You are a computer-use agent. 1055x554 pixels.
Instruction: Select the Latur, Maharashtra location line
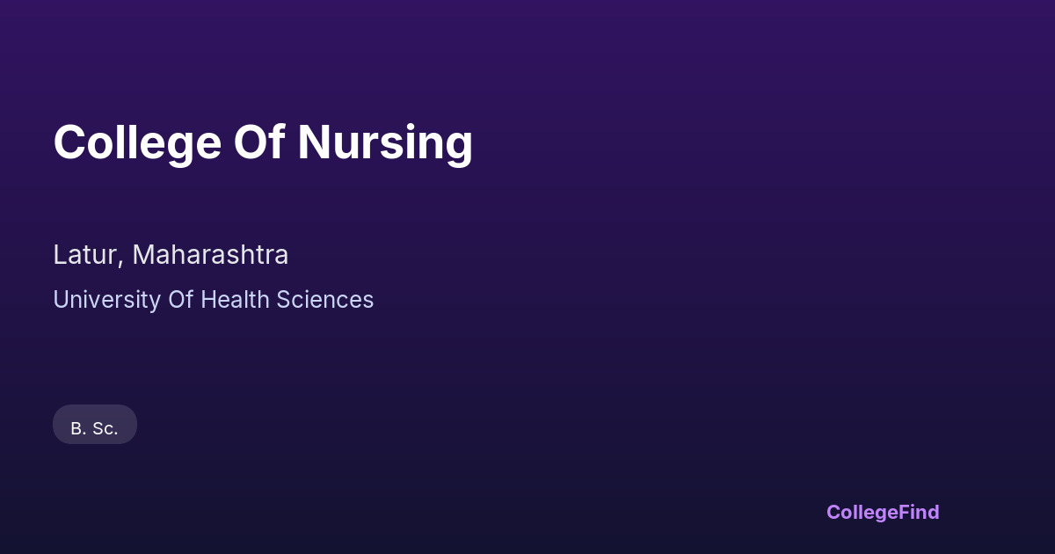(171, 255)
